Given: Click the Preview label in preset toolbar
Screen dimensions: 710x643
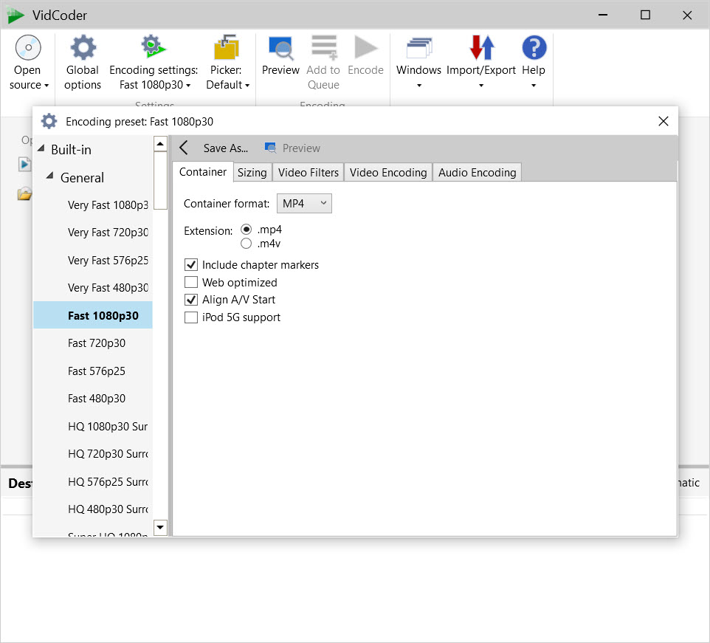Looking at the screenshot, I should 301,148.
